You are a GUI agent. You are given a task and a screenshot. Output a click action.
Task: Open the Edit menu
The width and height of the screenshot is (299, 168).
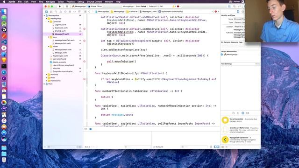26,2
